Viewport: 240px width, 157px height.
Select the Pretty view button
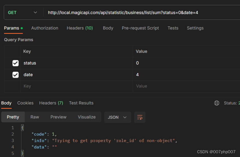13,117
